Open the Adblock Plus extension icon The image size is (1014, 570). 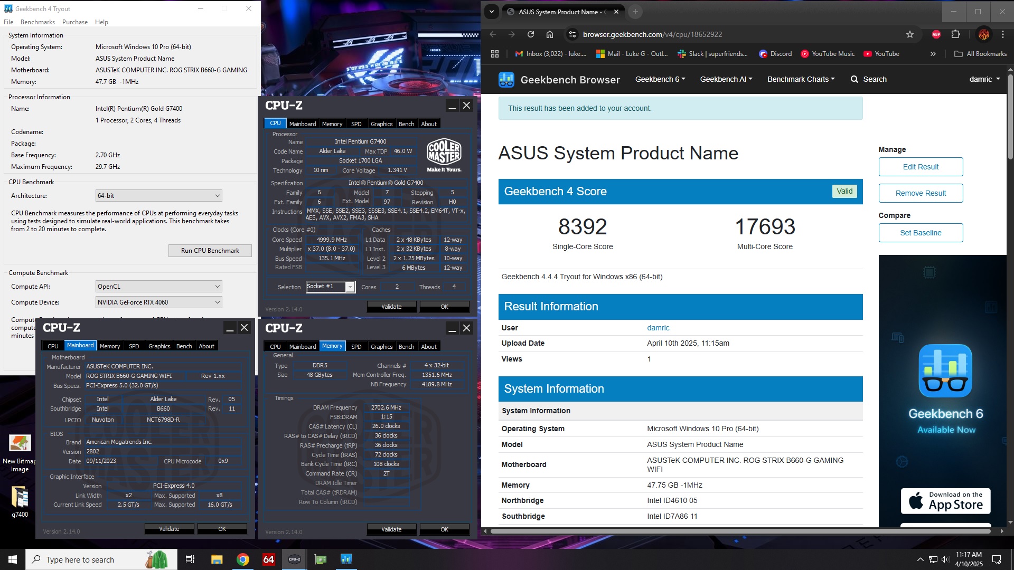[x=936, y=34]
